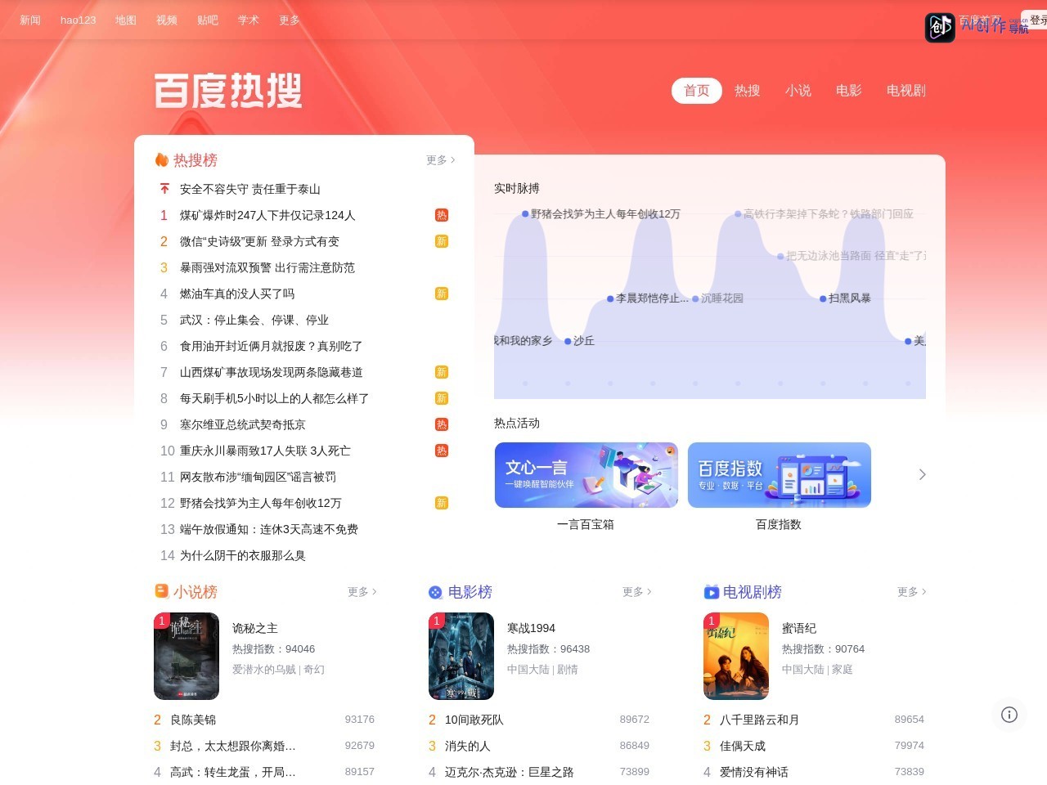Open novel 良陈美锦 in 小说榜
Viewport: 1047px width, 785px height.
pos(193,720)
